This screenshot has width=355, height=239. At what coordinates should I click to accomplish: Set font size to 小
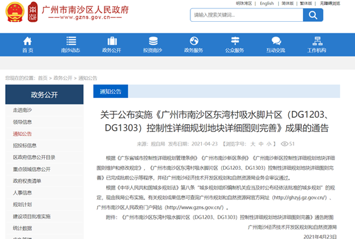(x=268, y=144)
